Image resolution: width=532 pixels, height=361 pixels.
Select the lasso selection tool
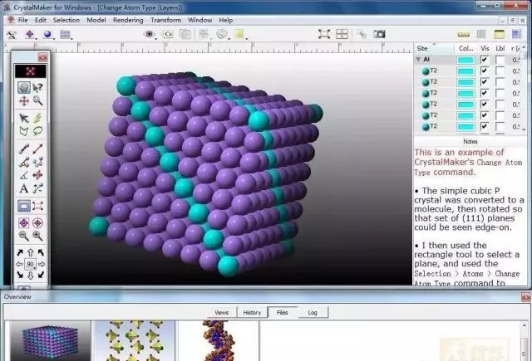(x=37, y=131)
